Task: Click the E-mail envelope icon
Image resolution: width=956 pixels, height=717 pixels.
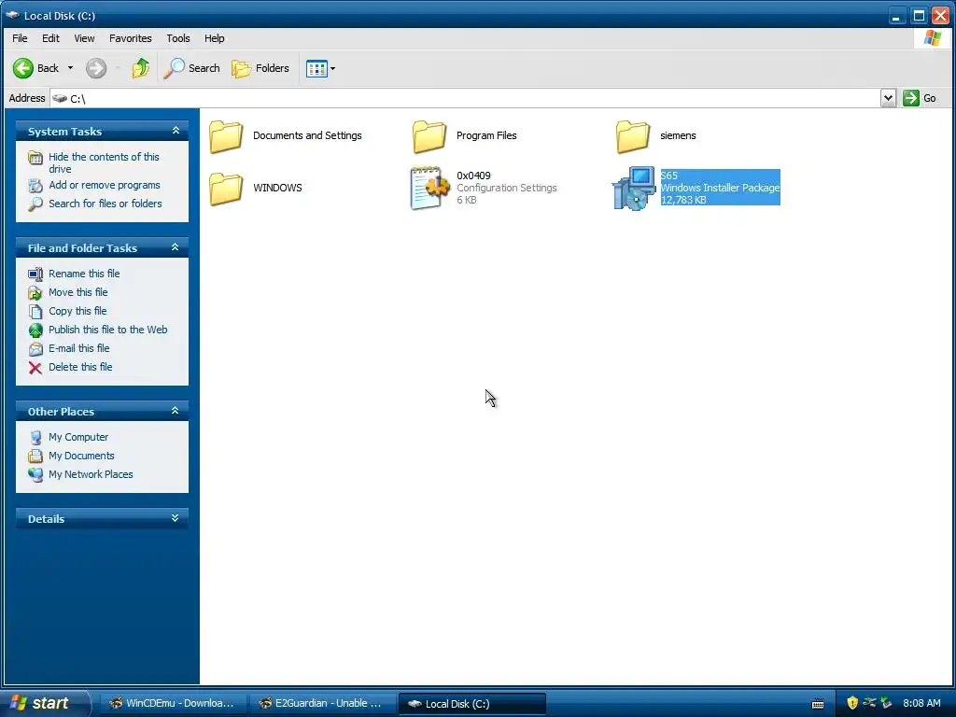Action: (x=35, y=349)
